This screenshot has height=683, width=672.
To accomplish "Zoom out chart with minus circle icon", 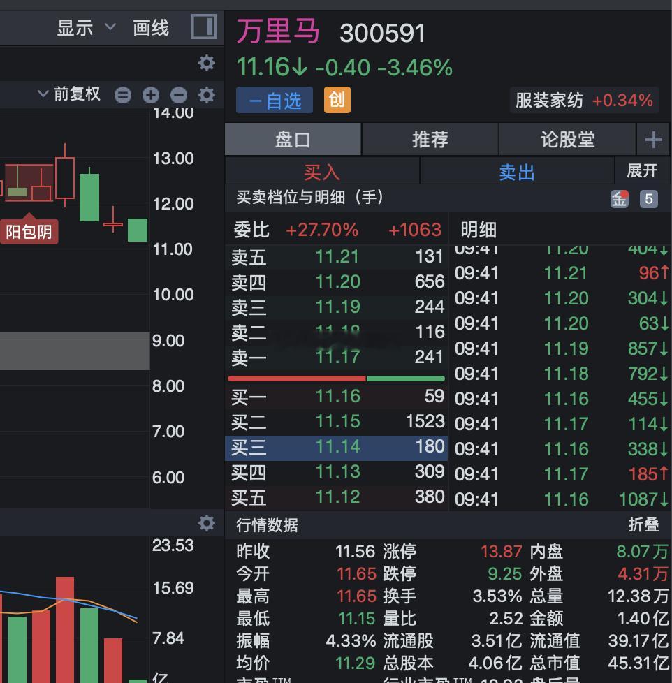I will (179, 95).
